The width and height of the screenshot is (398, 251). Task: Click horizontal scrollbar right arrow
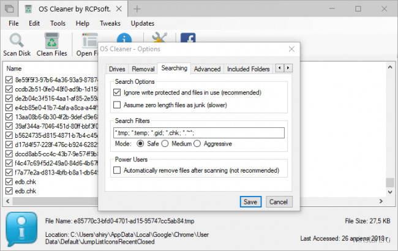[x=381, y=201]
